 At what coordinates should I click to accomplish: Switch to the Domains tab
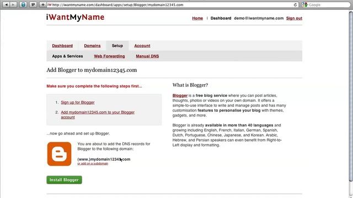coord(92,46)
